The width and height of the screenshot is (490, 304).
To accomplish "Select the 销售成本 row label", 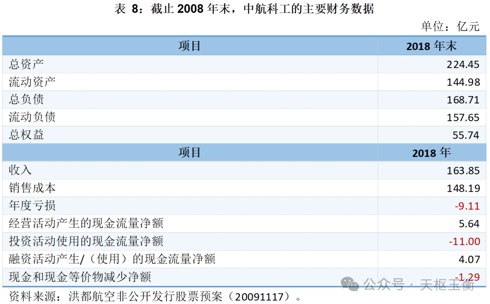I will click(32, 188).
